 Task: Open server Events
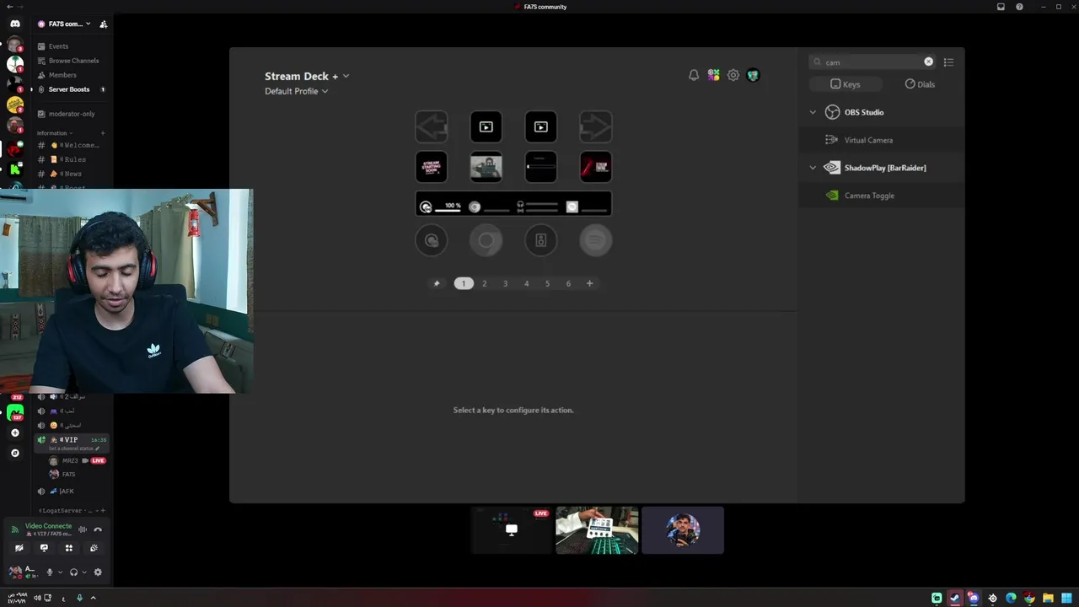coord(71,46)
